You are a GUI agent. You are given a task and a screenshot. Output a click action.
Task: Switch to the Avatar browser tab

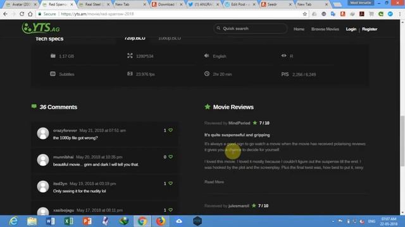[x=22, y=4]
